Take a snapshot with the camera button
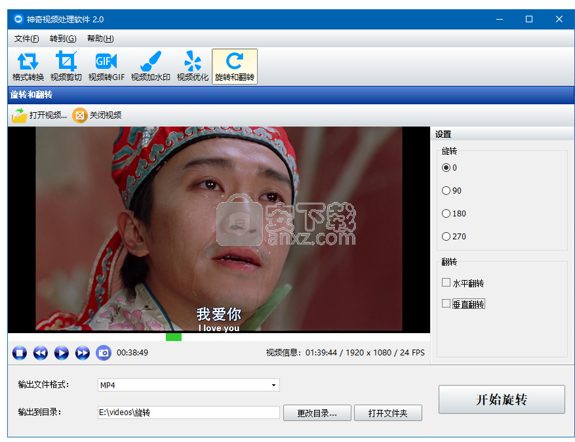Viewport: 575px width, 442px height. pos(104,353)
